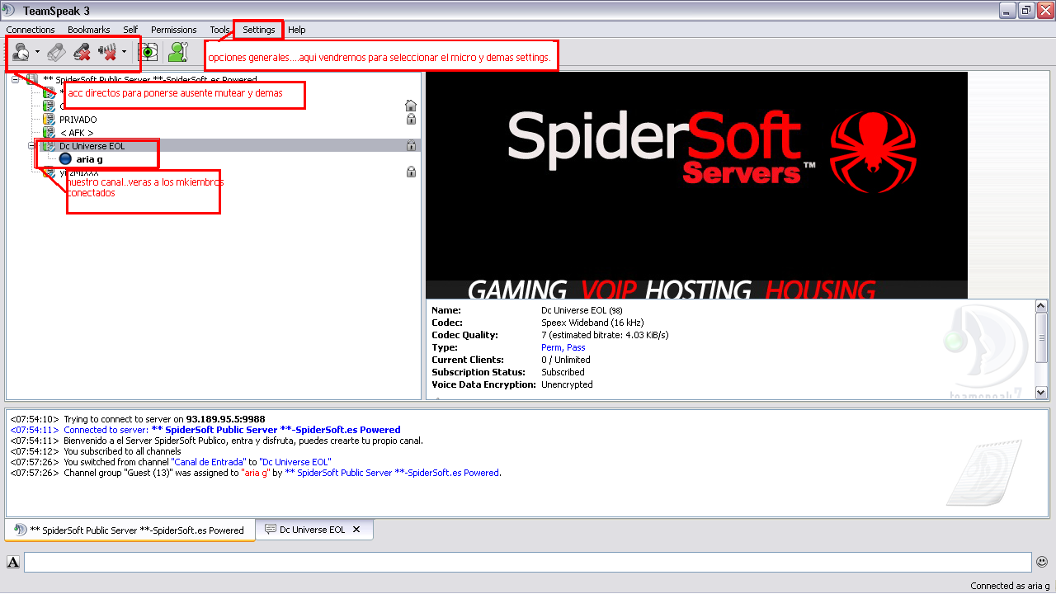Click SpiderSoft server link in the Guest group line

pos(392,473)
